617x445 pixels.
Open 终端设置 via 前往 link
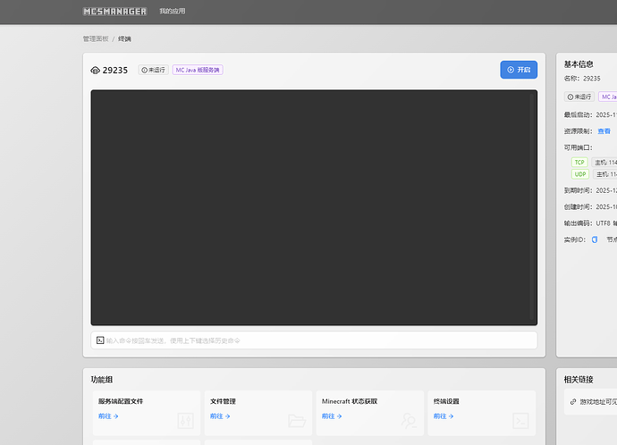pyautogui.click(x=444, y=416)
